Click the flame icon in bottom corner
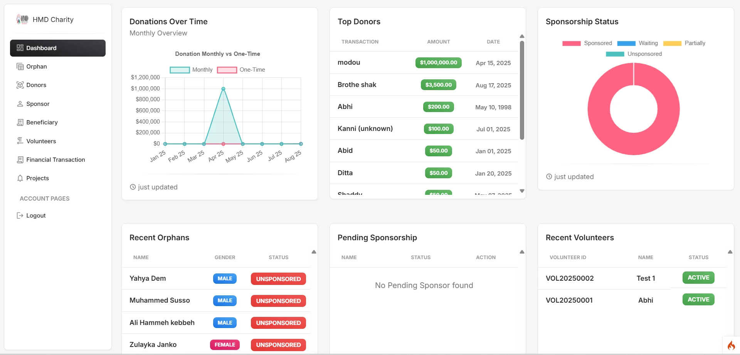740x355 pixels. tap(731, 345)
